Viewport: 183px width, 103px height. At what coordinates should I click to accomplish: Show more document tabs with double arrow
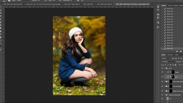point(154,4)
